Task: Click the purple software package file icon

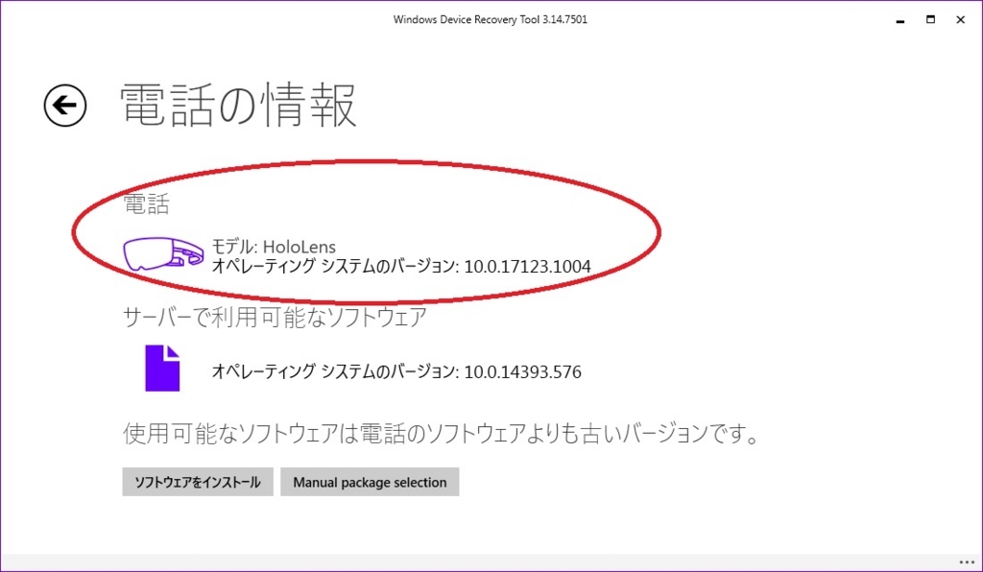Action: tap(162, 369)
